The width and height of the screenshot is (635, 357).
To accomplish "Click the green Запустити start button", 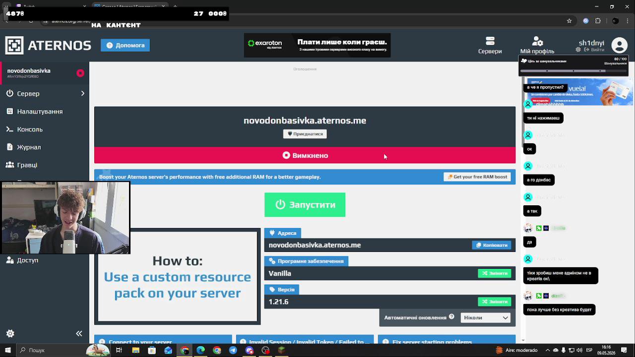I will point(305,205).
